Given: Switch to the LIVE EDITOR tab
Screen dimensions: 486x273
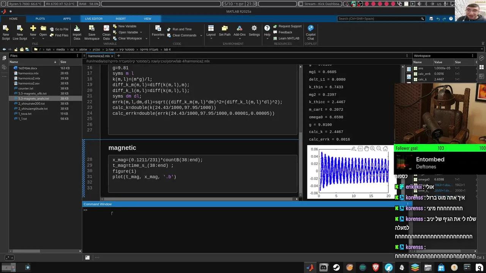Looking at the screenshot, I should click(93, 19).
